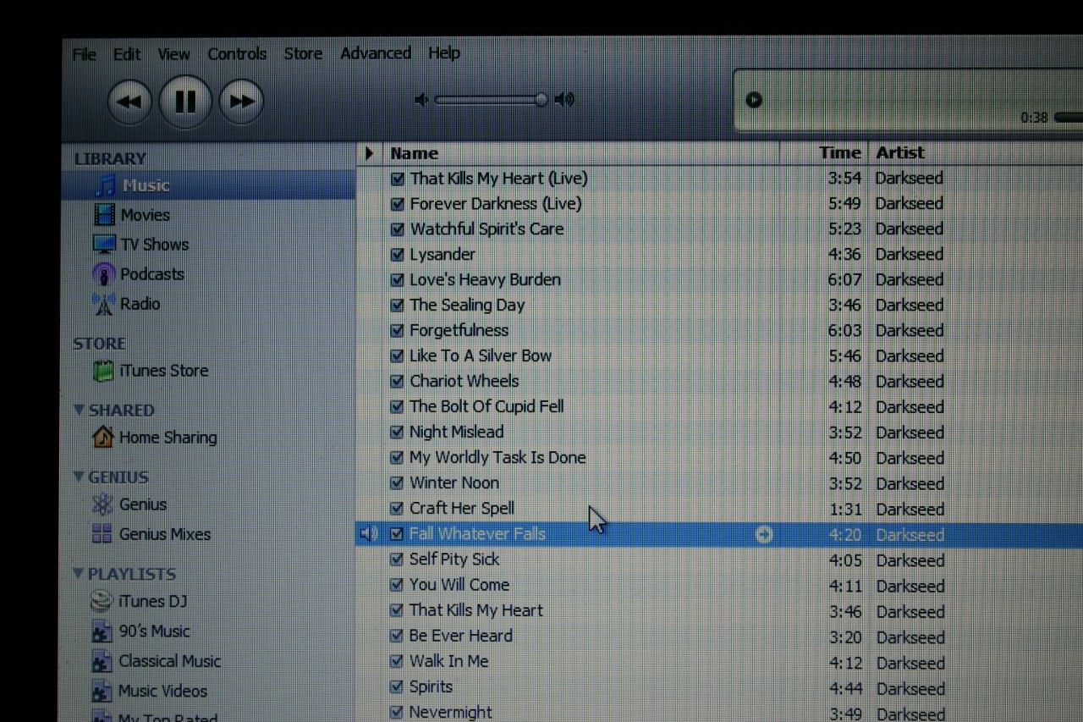
Task: Uncheck Watchful Spirit's Care checkbox
Action: [398, 229]
